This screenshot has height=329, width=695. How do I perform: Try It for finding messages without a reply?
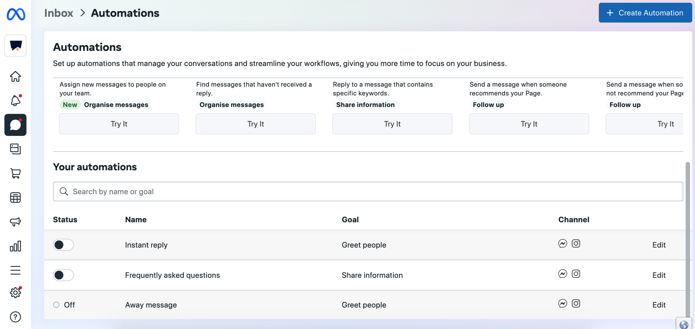pyautogui.click(x=256, y=124)
